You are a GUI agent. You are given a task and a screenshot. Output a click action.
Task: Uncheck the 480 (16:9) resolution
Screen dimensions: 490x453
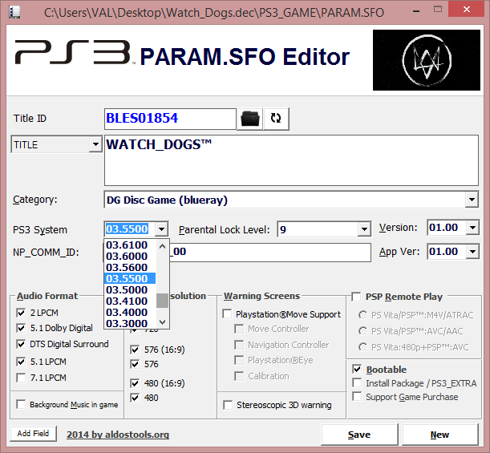pos(135,383)
